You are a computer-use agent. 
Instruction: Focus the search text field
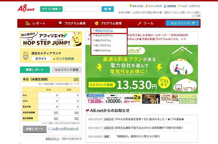[82, 9]
